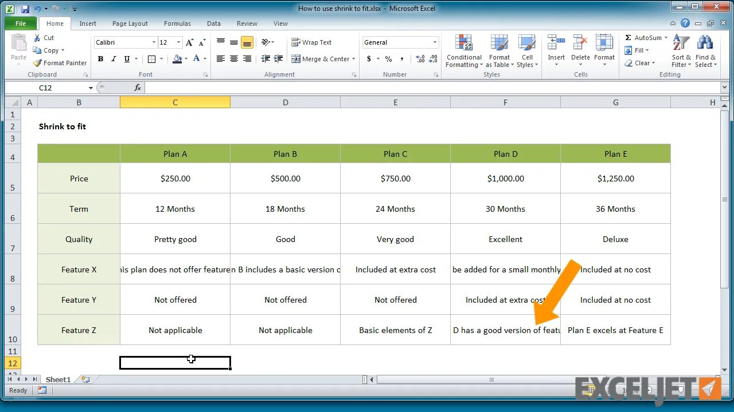Decrease indent of cell contents

point(266,59)
